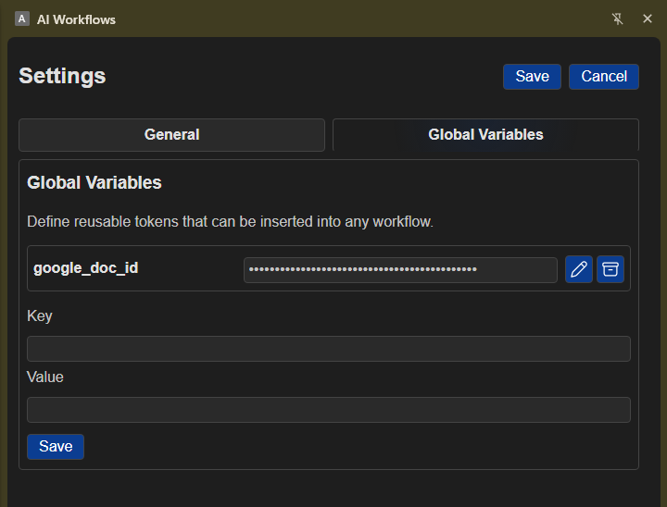
Task: Delete the google_doc_id variable via archive icon
Action: pyautogui.click(x=610, y=269)
